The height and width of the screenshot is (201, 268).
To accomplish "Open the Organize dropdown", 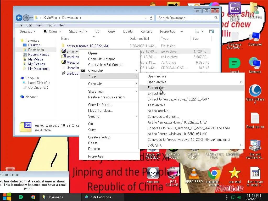I will 28,31.
